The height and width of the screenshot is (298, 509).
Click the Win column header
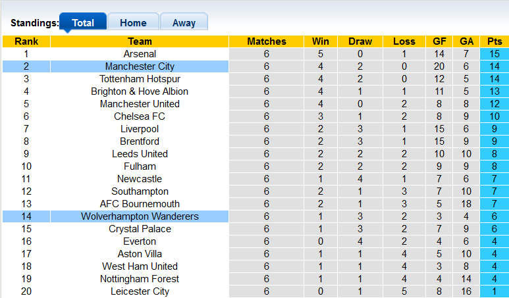(321, 41)
